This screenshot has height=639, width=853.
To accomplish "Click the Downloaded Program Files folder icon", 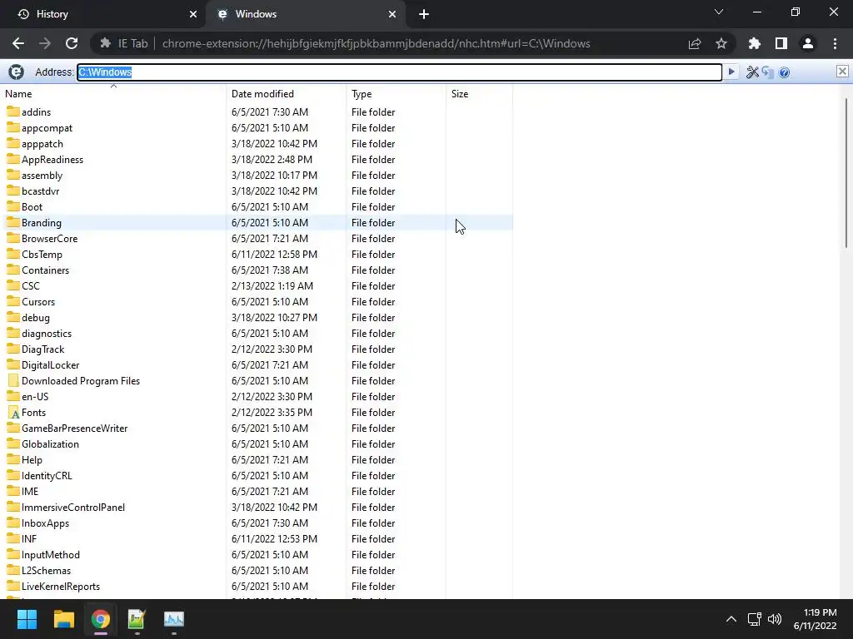I will (13, 380).
